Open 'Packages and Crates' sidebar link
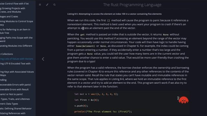Viewport: 207px width, 116px height. 9,16
